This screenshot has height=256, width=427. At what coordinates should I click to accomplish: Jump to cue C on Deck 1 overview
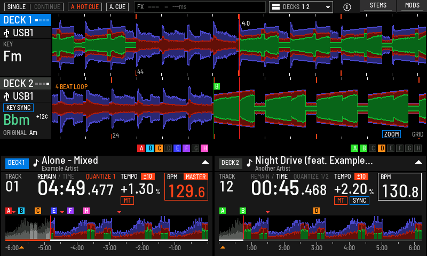tap(38, 211)
